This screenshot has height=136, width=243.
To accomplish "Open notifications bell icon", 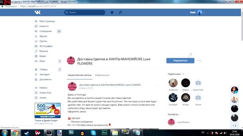I will (112, 12).
